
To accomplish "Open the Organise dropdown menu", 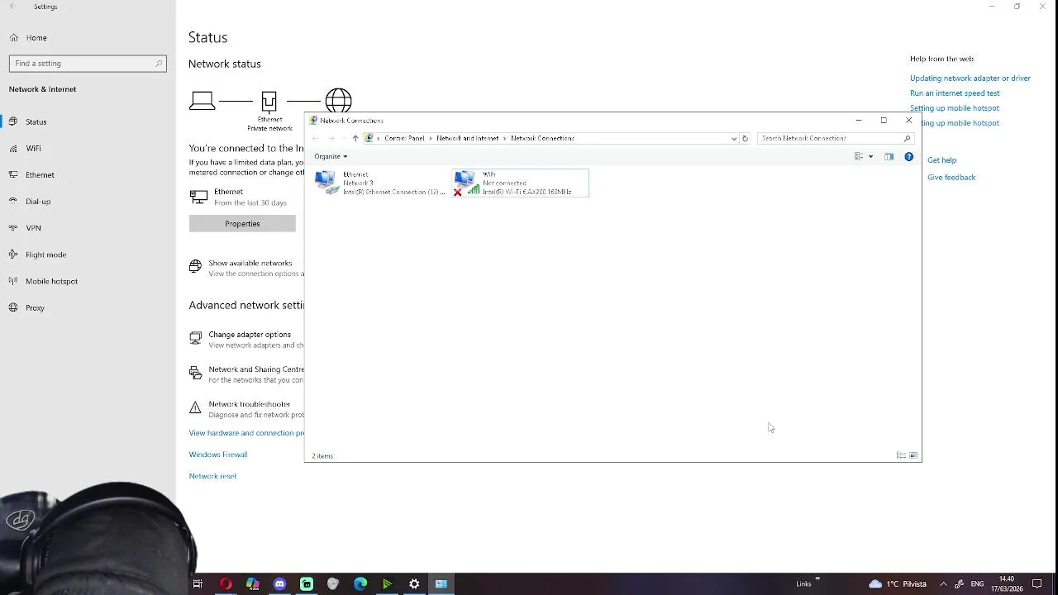I will click(331, 156).
